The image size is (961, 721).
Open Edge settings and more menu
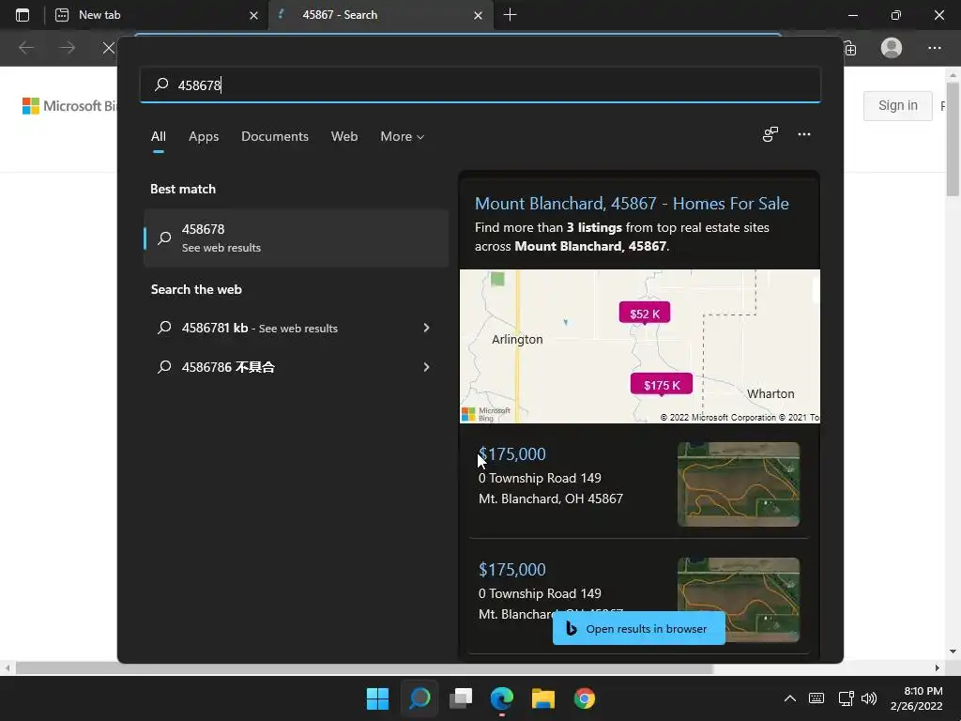coord(934,48)
